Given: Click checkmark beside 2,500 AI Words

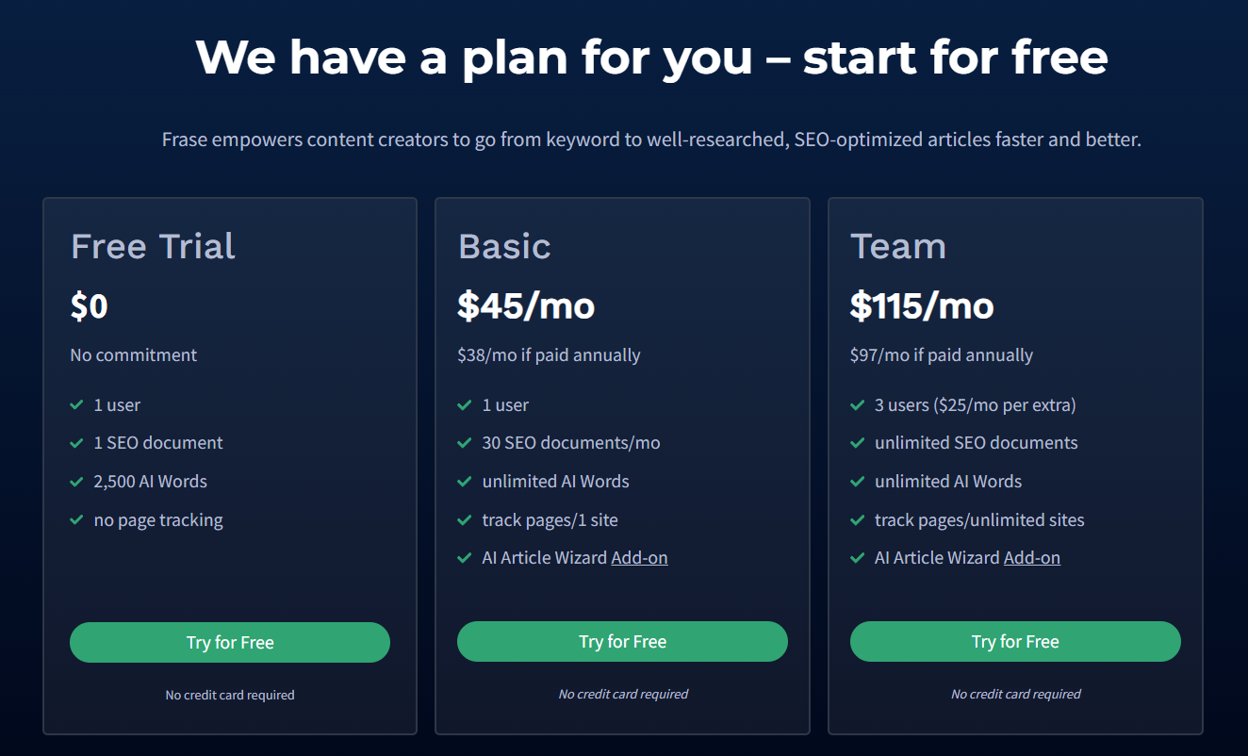Looking at the screenshot, I should tap(76, 482).
